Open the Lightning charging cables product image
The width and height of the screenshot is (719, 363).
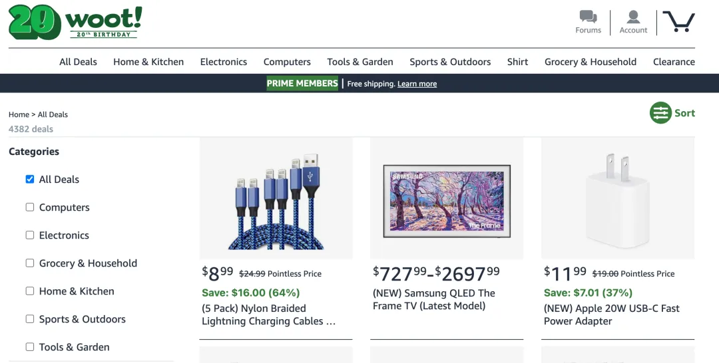[x=276, y=198]
